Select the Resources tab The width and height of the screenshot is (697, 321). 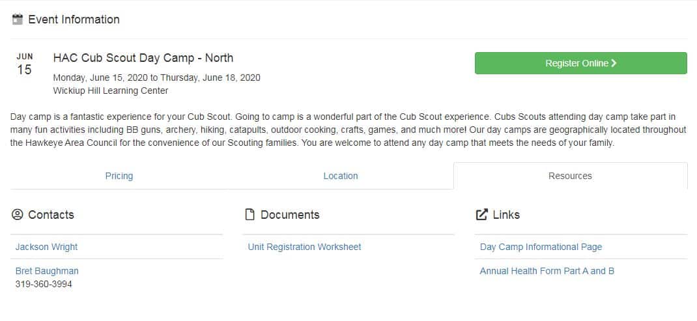point(571,176)
